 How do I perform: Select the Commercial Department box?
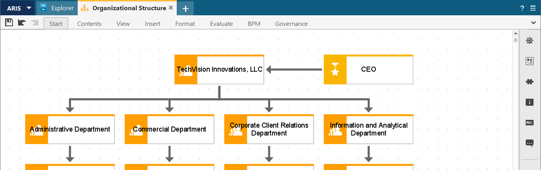169,129
